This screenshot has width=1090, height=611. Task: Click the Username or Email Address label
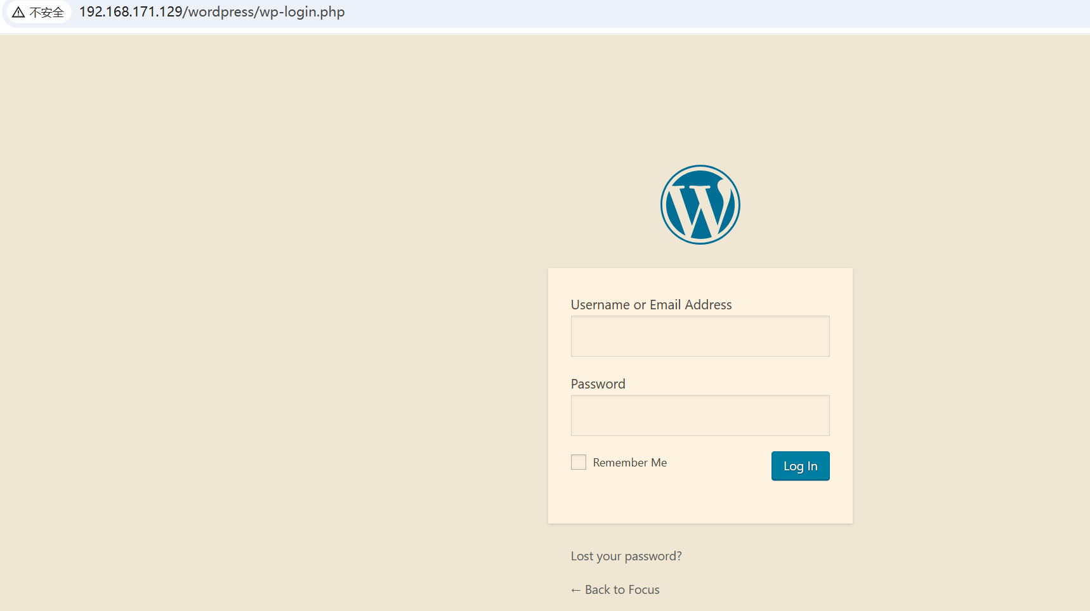coord(651,305)
